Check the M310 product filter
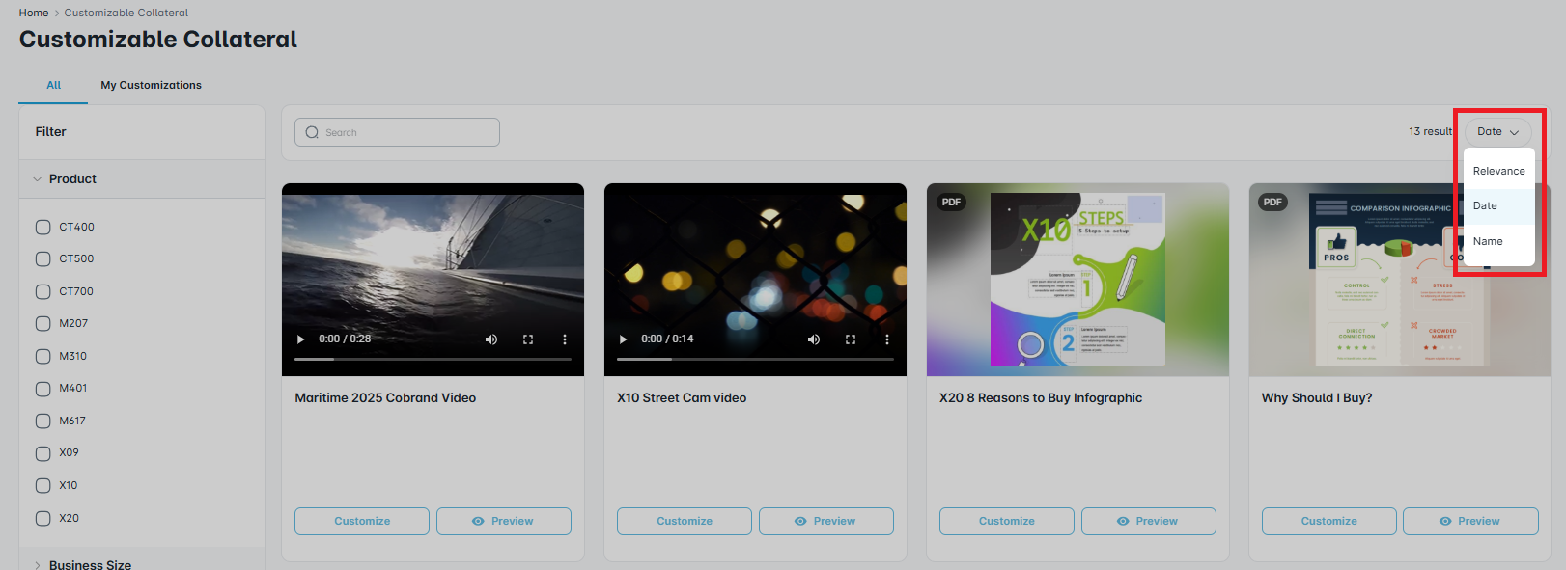This screenshot has width=1566, height=570. [43, 356]
